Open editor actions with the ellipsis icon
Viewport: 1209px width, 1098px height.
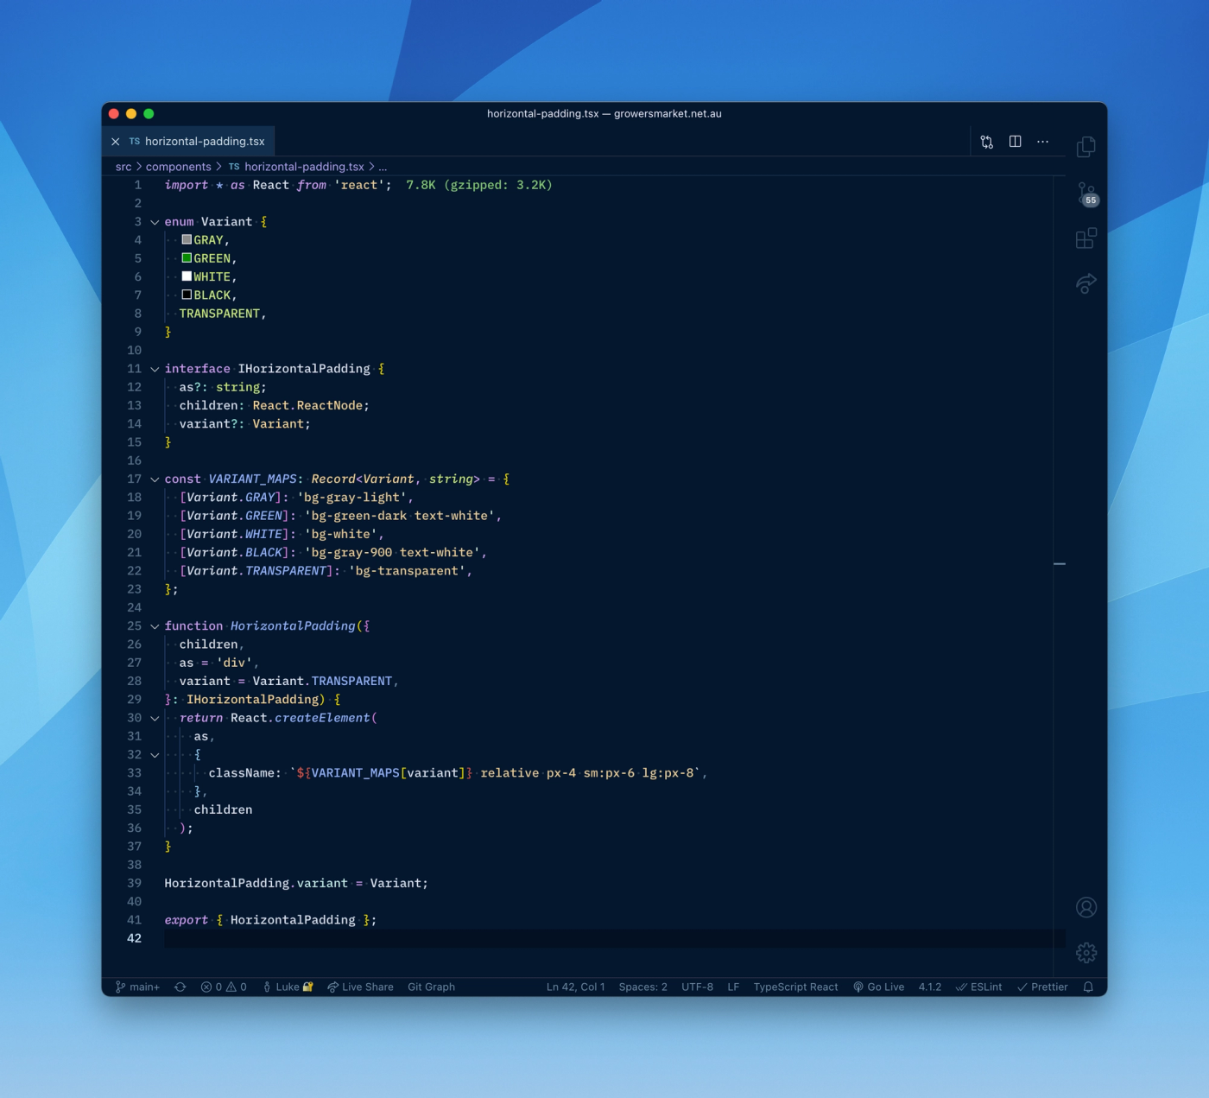tap(1042, 141)
